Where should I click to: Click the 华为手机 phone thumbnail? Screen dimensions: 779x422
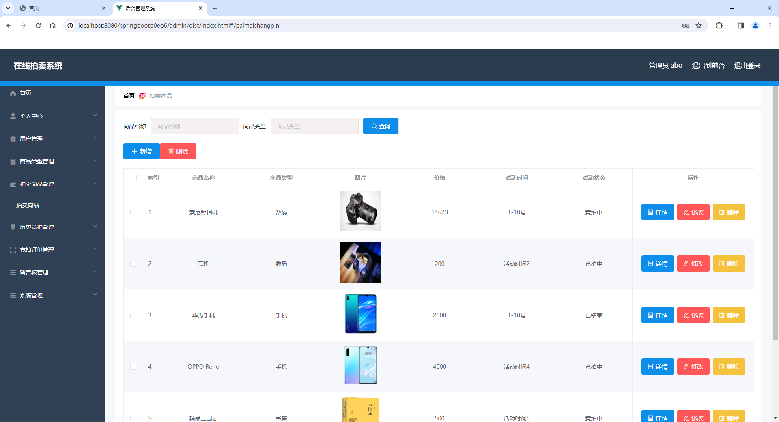pyautogui.click(x=361, y=314)
